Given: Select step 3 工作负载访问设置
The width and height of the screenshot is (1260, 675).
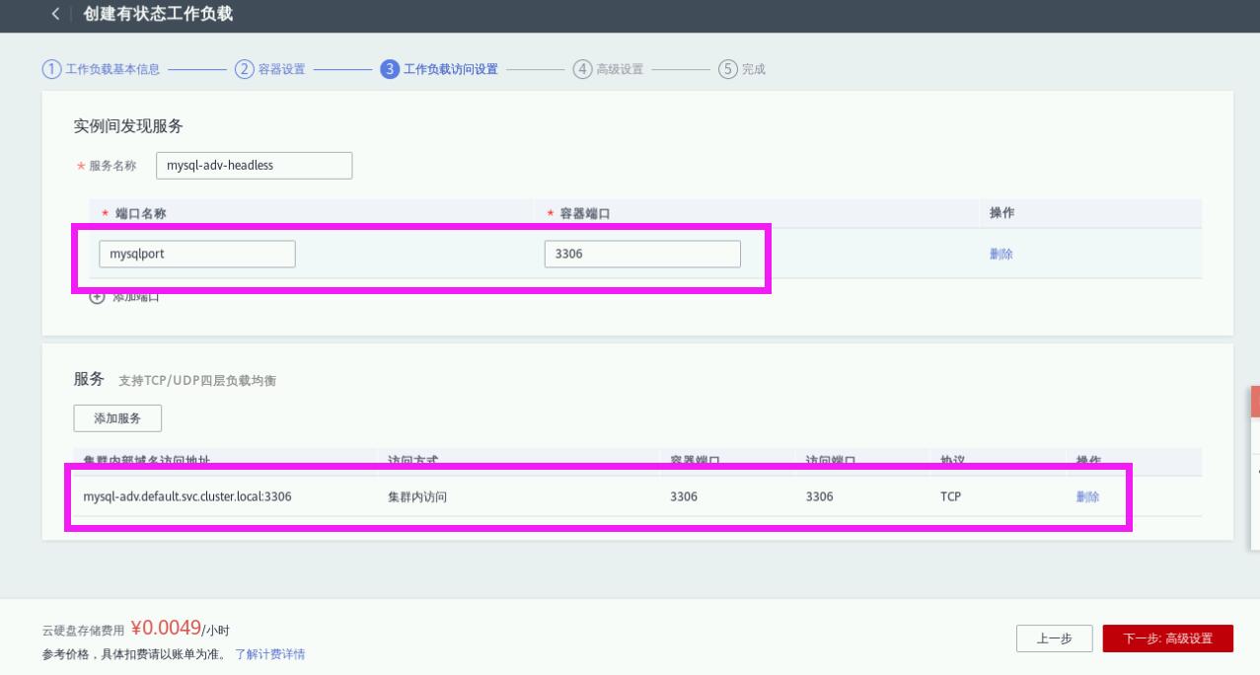Looking at the screenshot, I should [x=438, y=69].
